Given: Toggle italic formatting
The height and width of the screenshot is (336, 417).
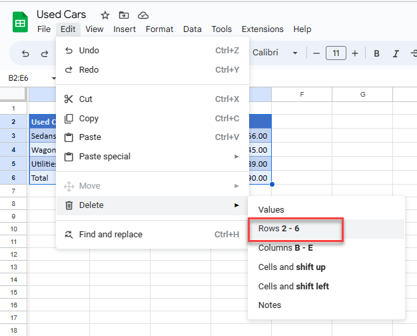Looking at the screenshot, I should pos(396,53).
